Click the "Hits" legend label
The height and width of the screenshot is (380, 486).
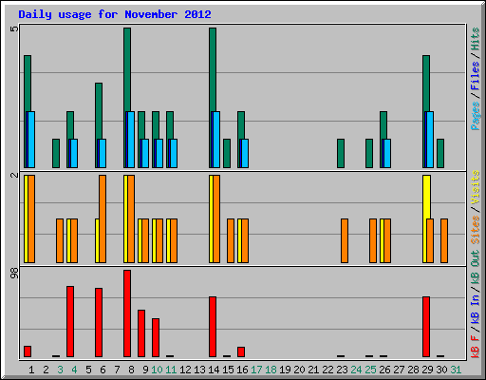click(x=476, y=39)
